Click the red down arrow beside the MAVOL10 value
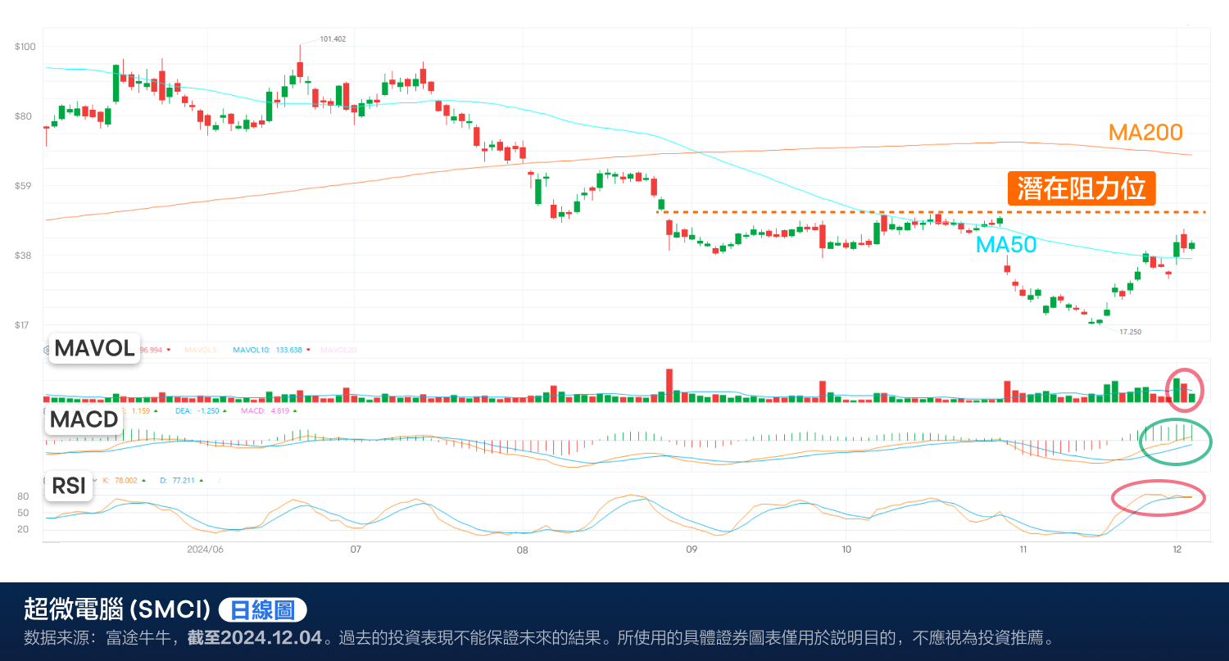 [308, 350]
